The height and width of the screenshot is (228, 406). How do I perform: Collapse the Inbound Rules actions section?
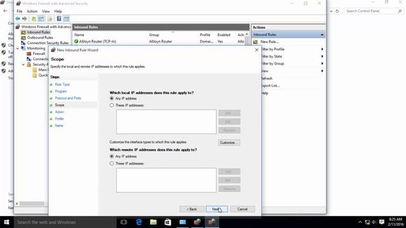(x=322, y=35)
